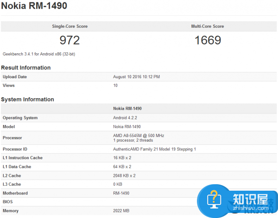
Task: Select the Operating System label
Action: (20, 118)
